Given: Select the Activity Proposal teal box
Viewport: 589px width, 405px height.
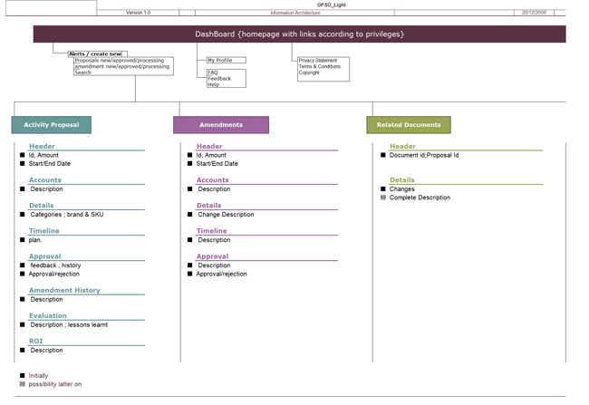Looking at the screenshot, I should (52, 125).
